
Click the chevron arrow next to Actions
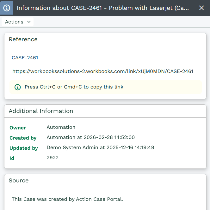coord(29,22)
